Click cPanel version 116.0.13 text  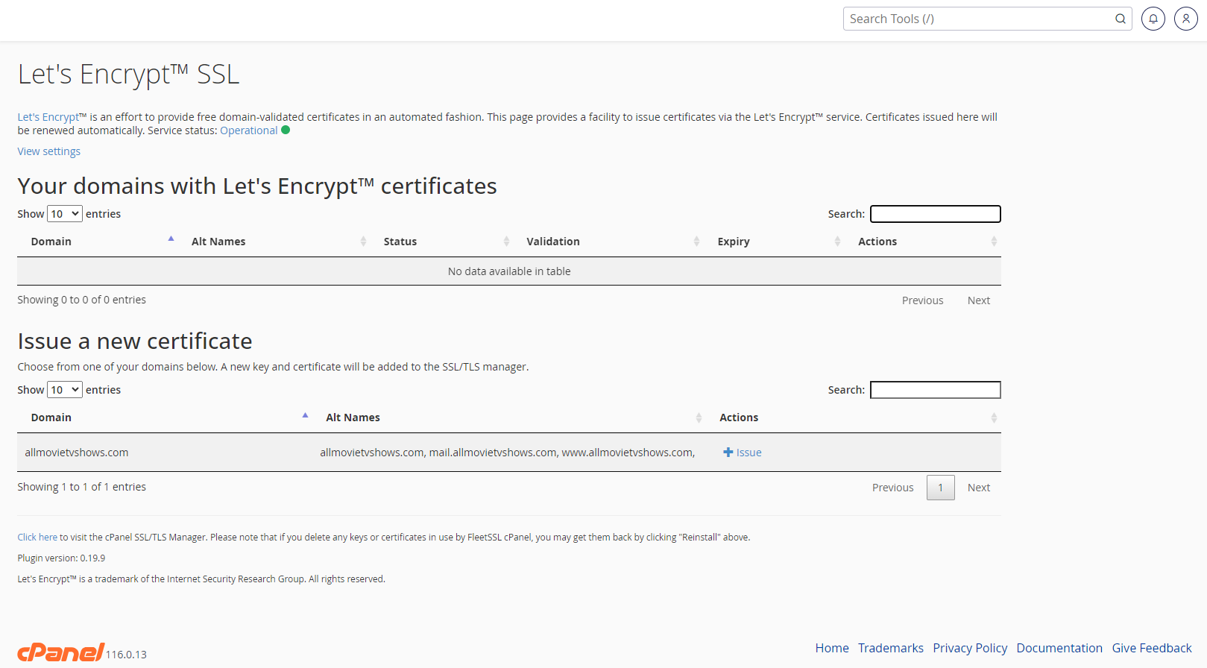click(x=126, y=655)
